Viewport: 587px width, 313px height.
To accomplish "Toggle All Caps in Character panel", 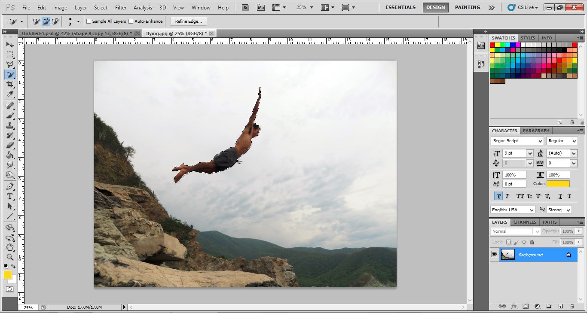I will pyautogui.click(x=520, y=196).
